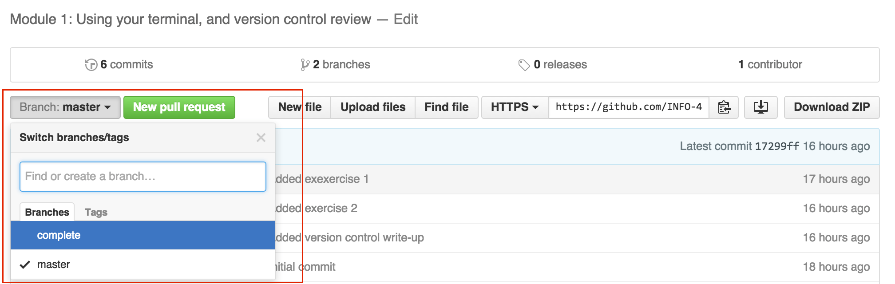Image resolution: width=895 pixels, height=284 pixels.
Task: Click the clone in Desktop icon
Action: pyautogui.click(x=761, y=107)
